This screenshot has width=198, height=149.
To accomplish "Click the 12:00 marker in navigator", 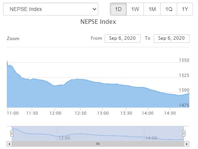I will tap(64, 138).
